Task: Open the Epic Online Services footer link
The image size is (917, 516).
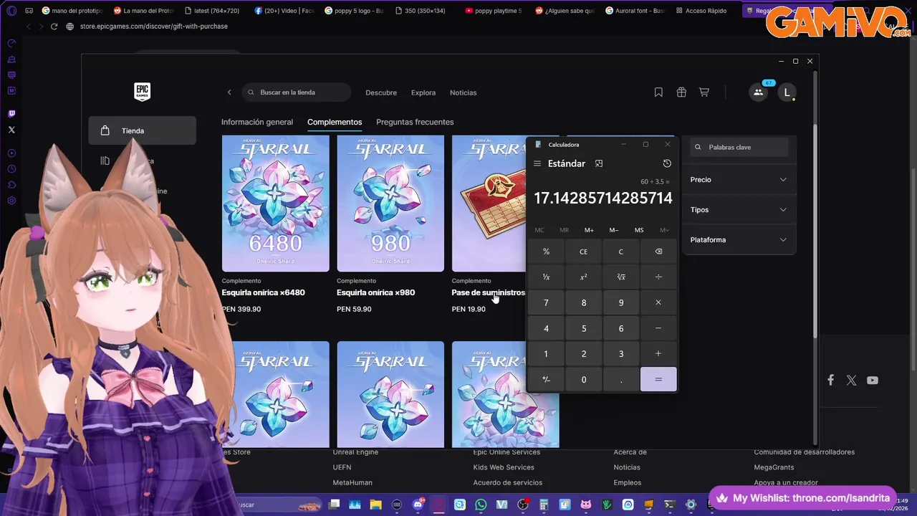Action: [x=506, y=452]
